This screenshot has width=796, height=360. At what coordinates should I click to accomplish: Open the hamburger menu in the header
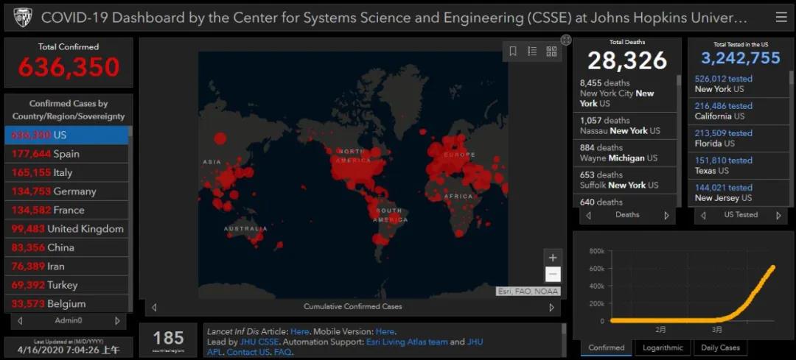tap(781, 17)
